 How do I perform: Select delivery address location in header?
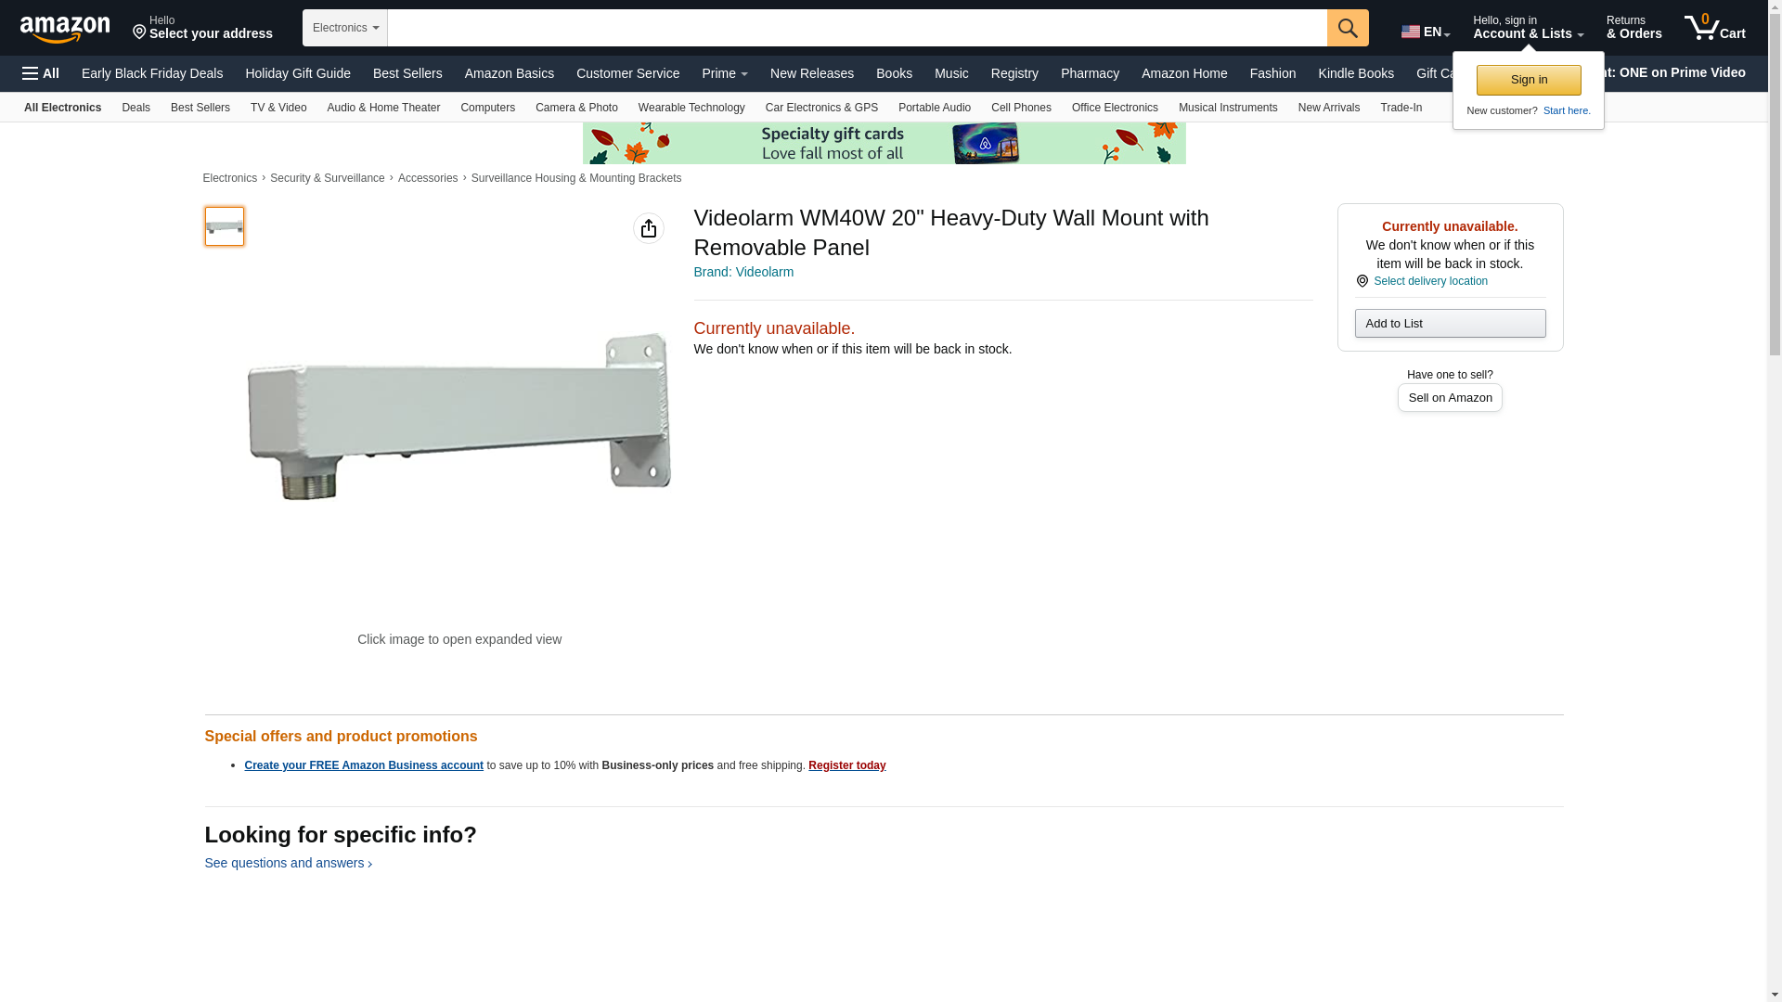(x=202, y=28)
